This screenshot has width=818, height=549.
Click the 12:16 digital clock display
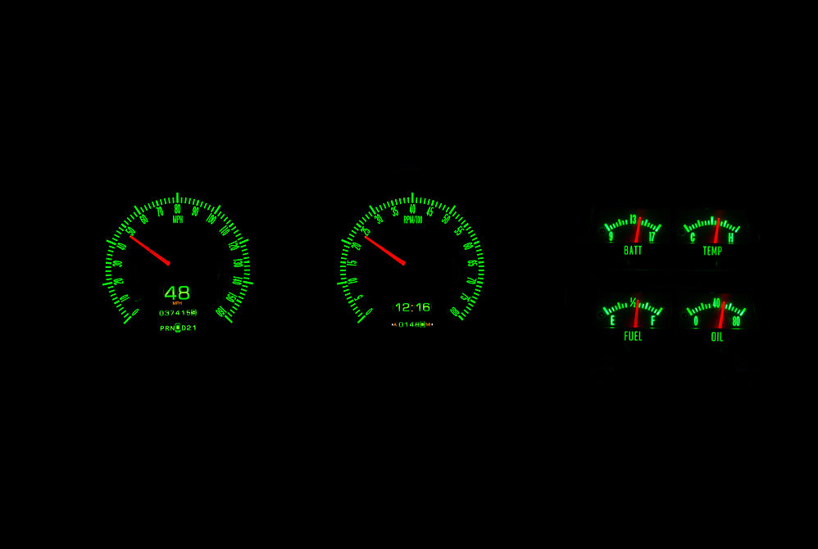pos(412,307)
